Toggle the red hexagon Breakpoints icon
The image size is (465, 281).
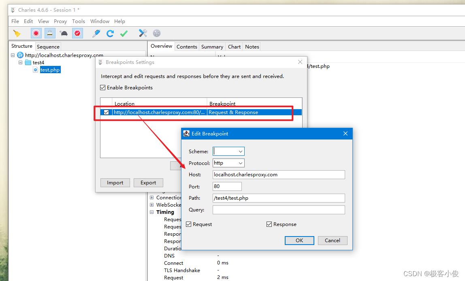[x=77, y=33]
